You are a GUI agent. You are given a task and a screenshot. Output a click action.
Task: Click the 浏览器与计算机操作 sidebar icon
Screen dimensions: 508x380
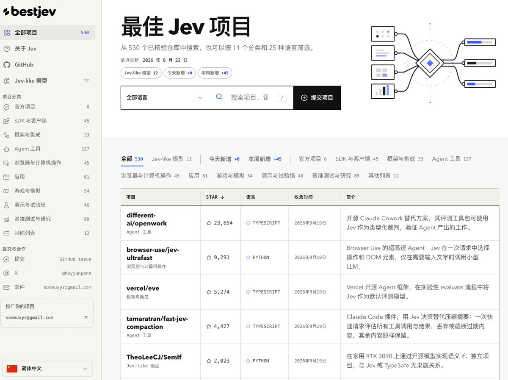tap(6, 163)
